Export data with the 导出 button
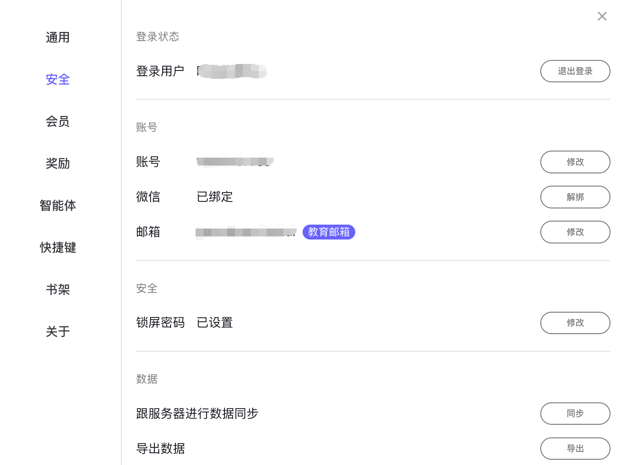 click(x=575, y=449)
